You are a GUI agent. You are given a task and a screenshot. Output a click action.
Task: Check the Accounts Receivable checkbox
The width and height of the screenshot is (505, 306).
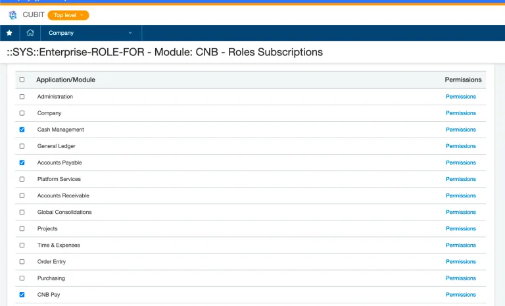(x=22, y=195)
